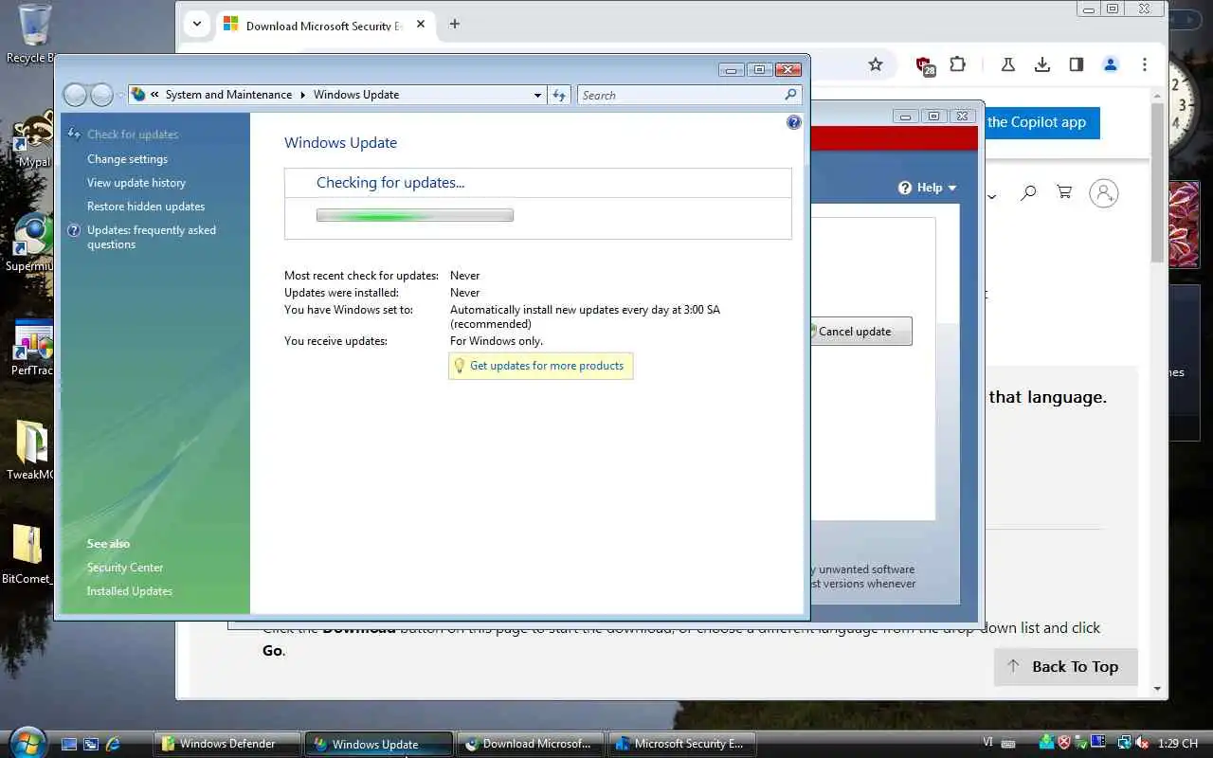Click the Back arrow in Windows Update

coord(75,95)
